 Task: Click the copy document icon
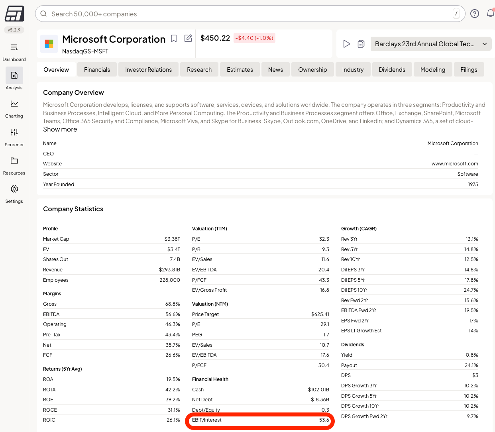(x=361, y=44)
